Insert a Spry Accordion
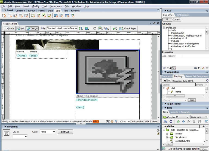The image size is (209, 151). pos(67,16)
